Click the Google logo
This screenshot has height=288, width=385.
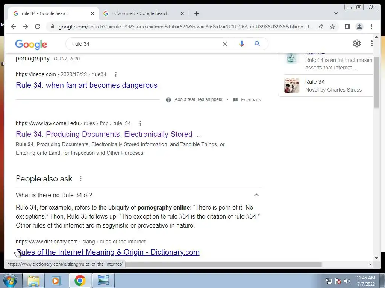[x=31, y=44]
